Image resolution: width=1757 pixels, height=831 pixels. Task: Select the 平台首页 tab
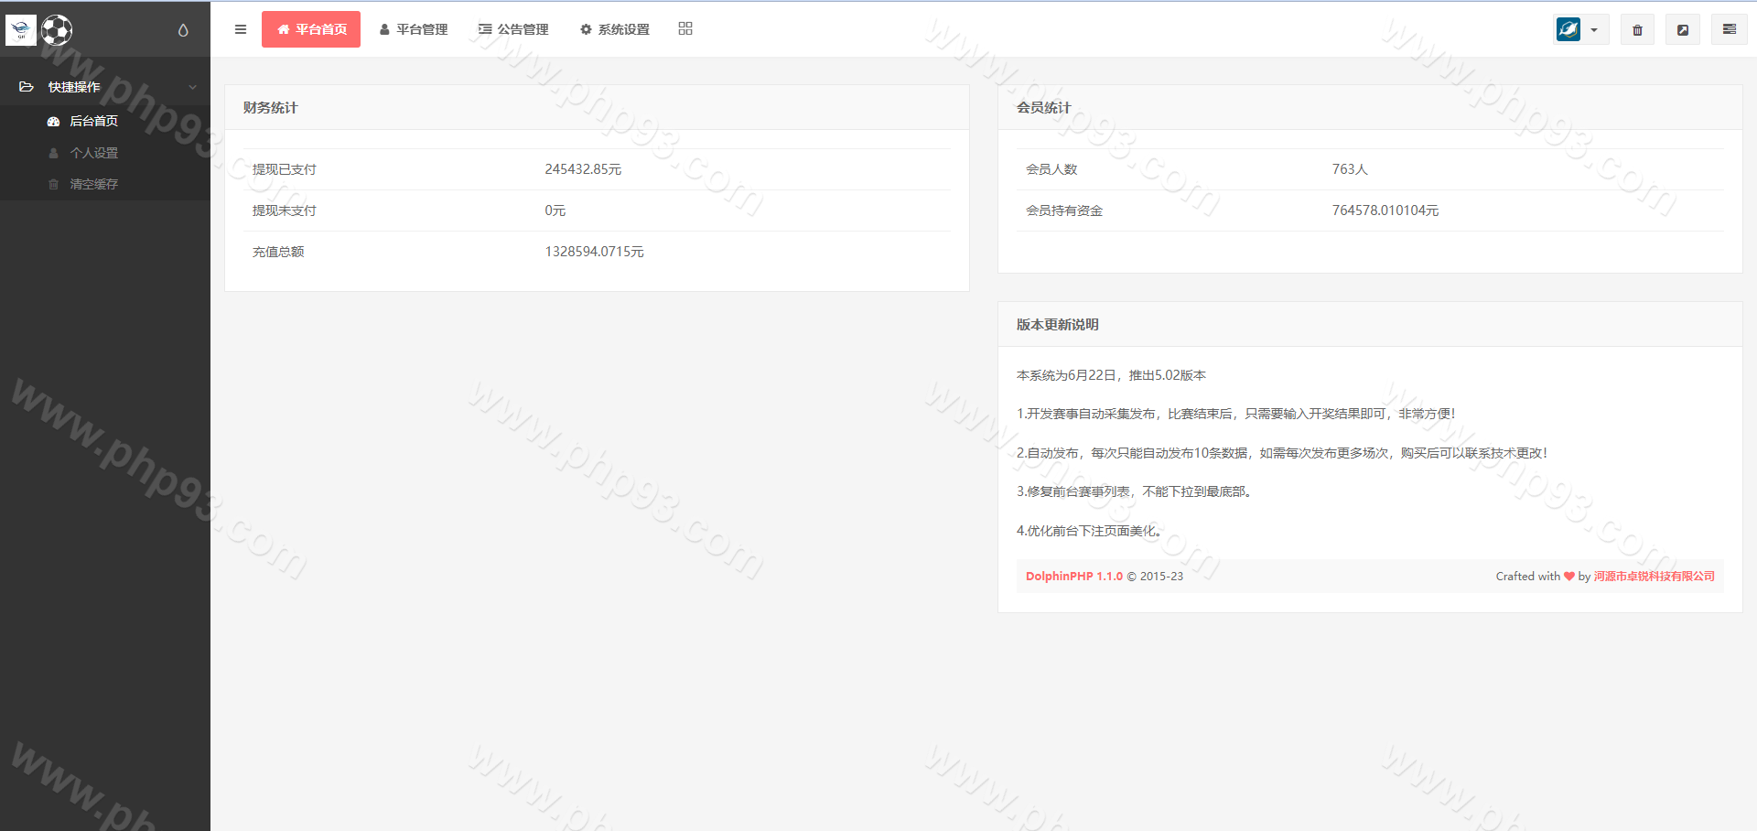tap(311, 29)
